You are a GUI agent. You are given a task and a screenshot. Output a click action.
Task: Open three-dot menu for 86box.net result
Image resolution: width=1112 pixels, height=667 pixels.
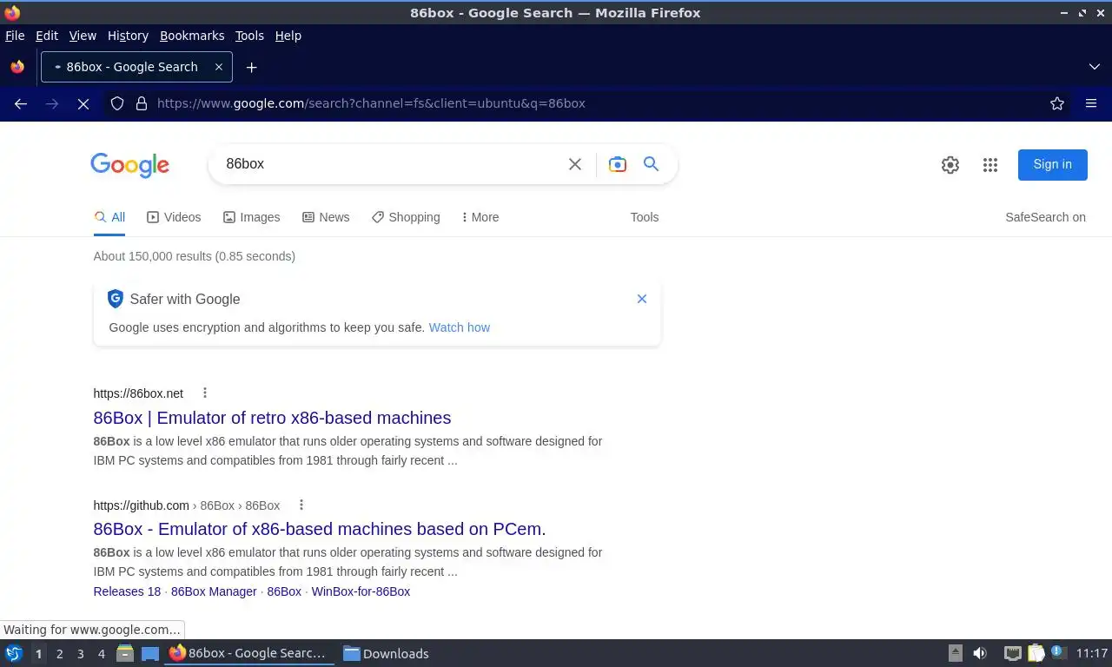click(205, 393)
